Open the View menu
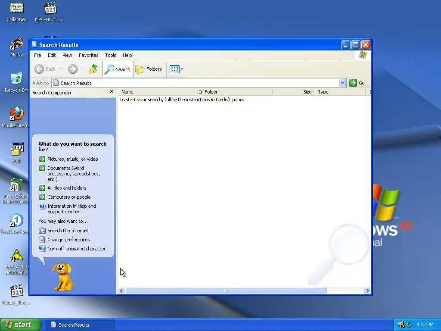 67,55
